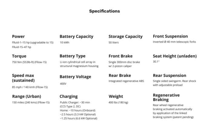This screenshot has height=134, width=218.
Task: Select the Regenerative Braking heading
Action: (x=166, y=97)
